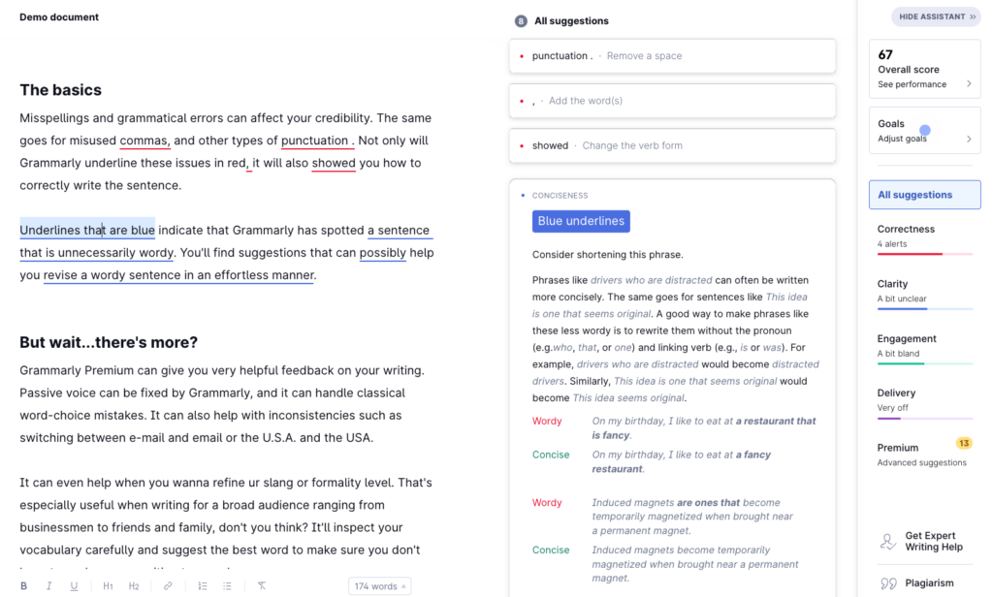993x597 pixels.
Task: Insert a link using the link icon
Action: pyautogui.click(x=168, y=586)
